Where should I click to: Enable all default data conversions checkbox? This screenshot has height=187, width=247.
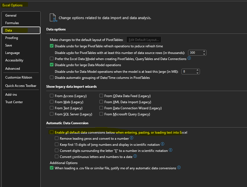[x=52, y=132]
